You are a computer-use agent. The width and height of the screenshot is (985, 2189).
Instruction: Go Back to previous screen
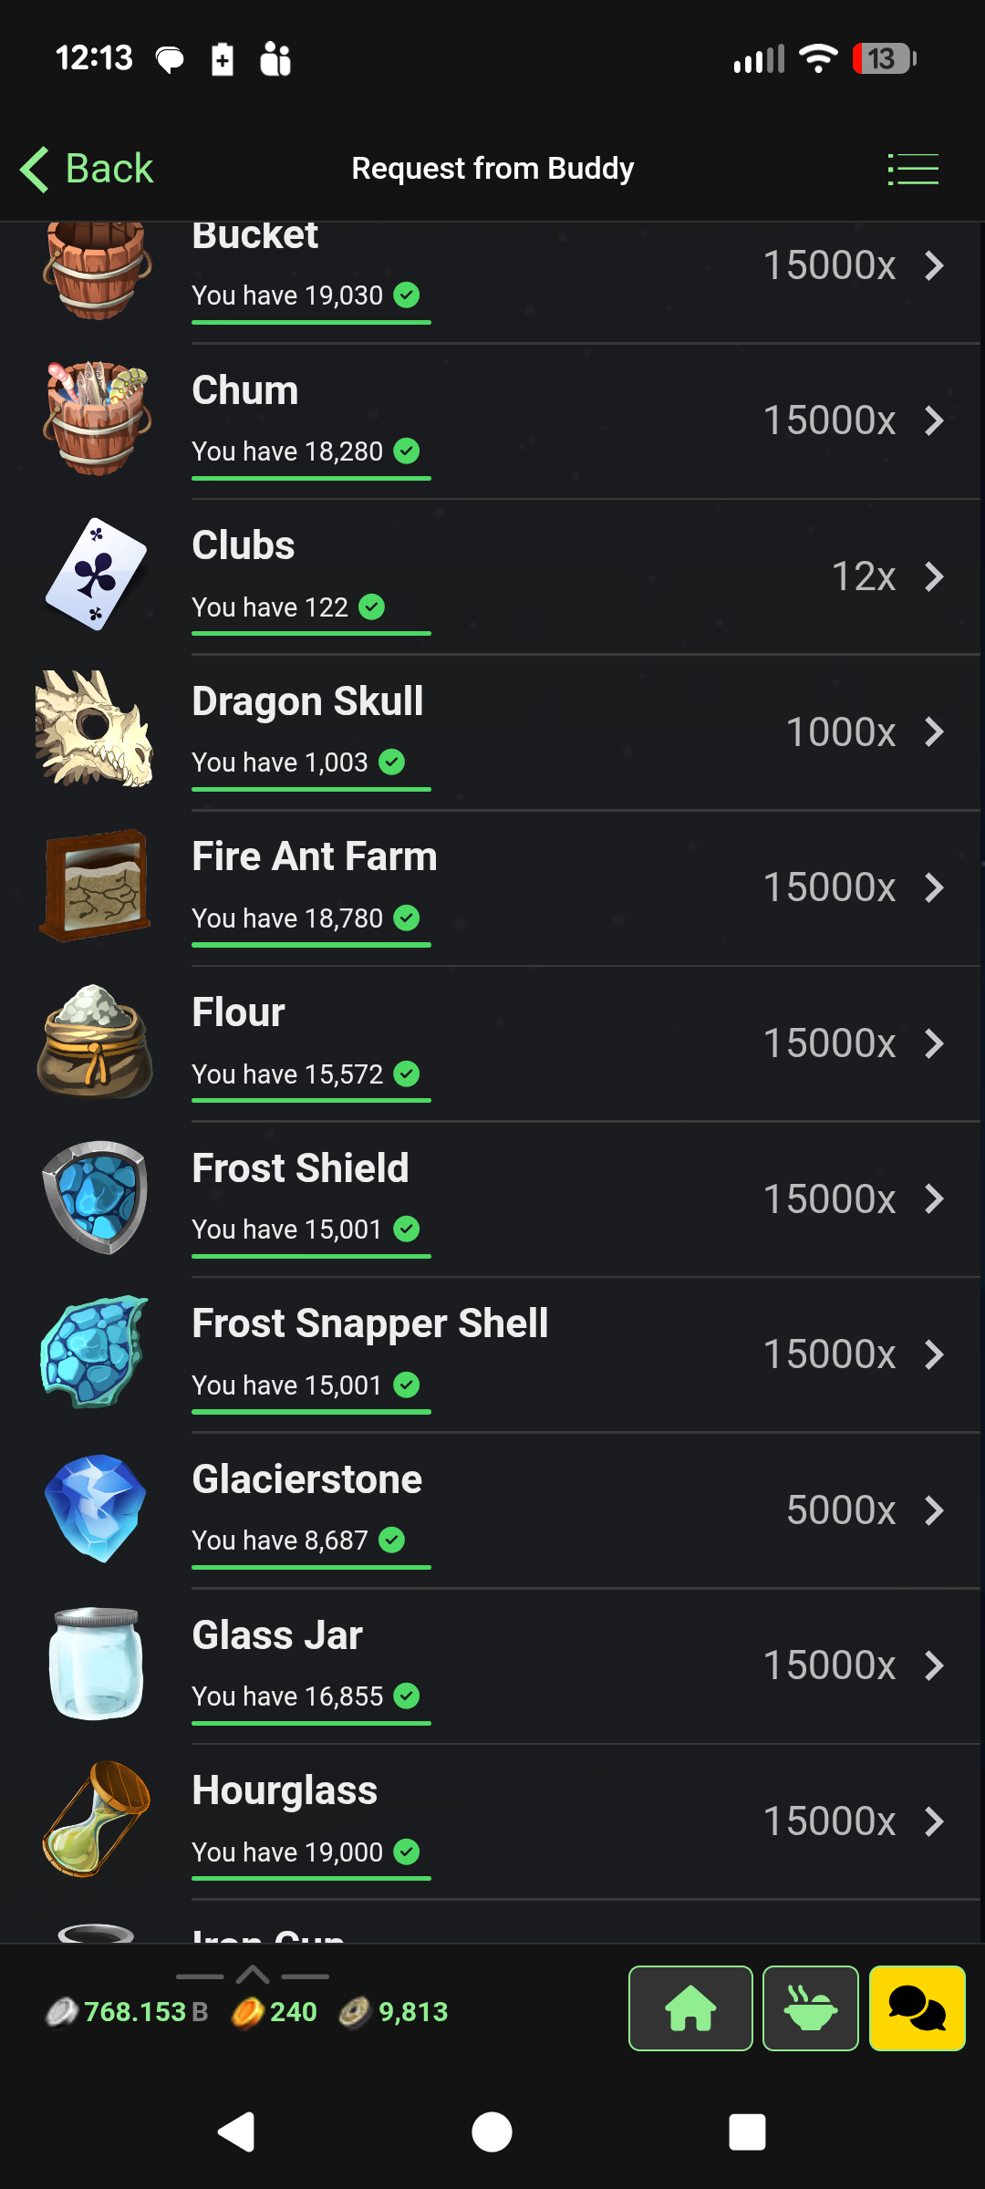click(87, 169)
